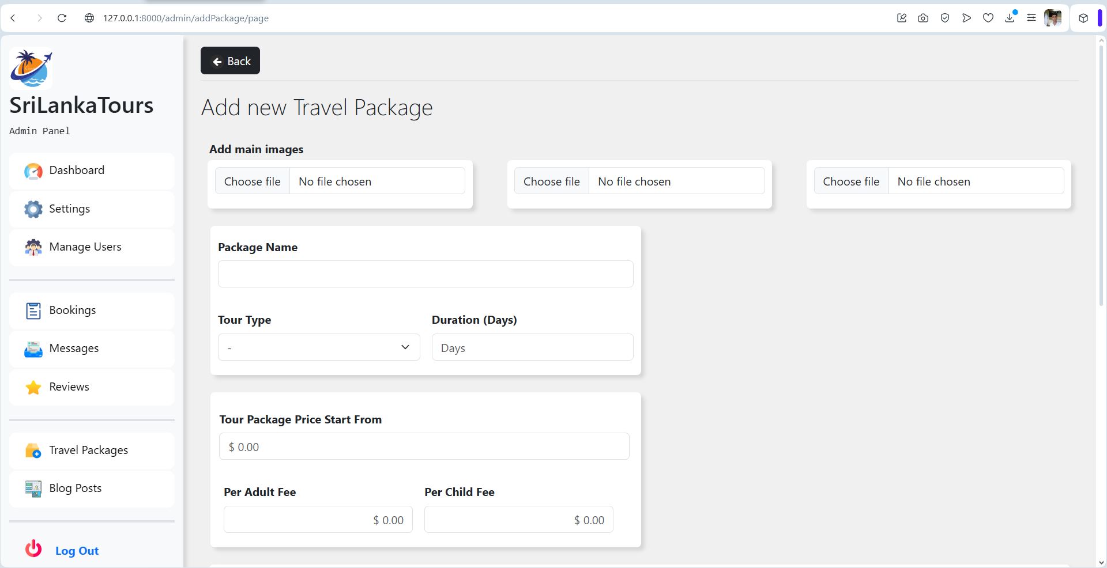Click the Per Adult Fee input

(x=318, y=520)
